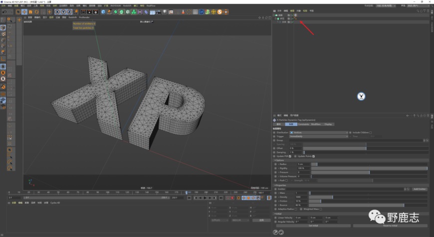
Task: Go back in Attribute Manager history
Action: click(x=408, y=116)
